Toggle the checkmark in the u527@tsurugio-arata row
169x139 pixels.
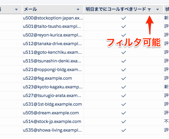pyautogui.click(x=124, y=96)
